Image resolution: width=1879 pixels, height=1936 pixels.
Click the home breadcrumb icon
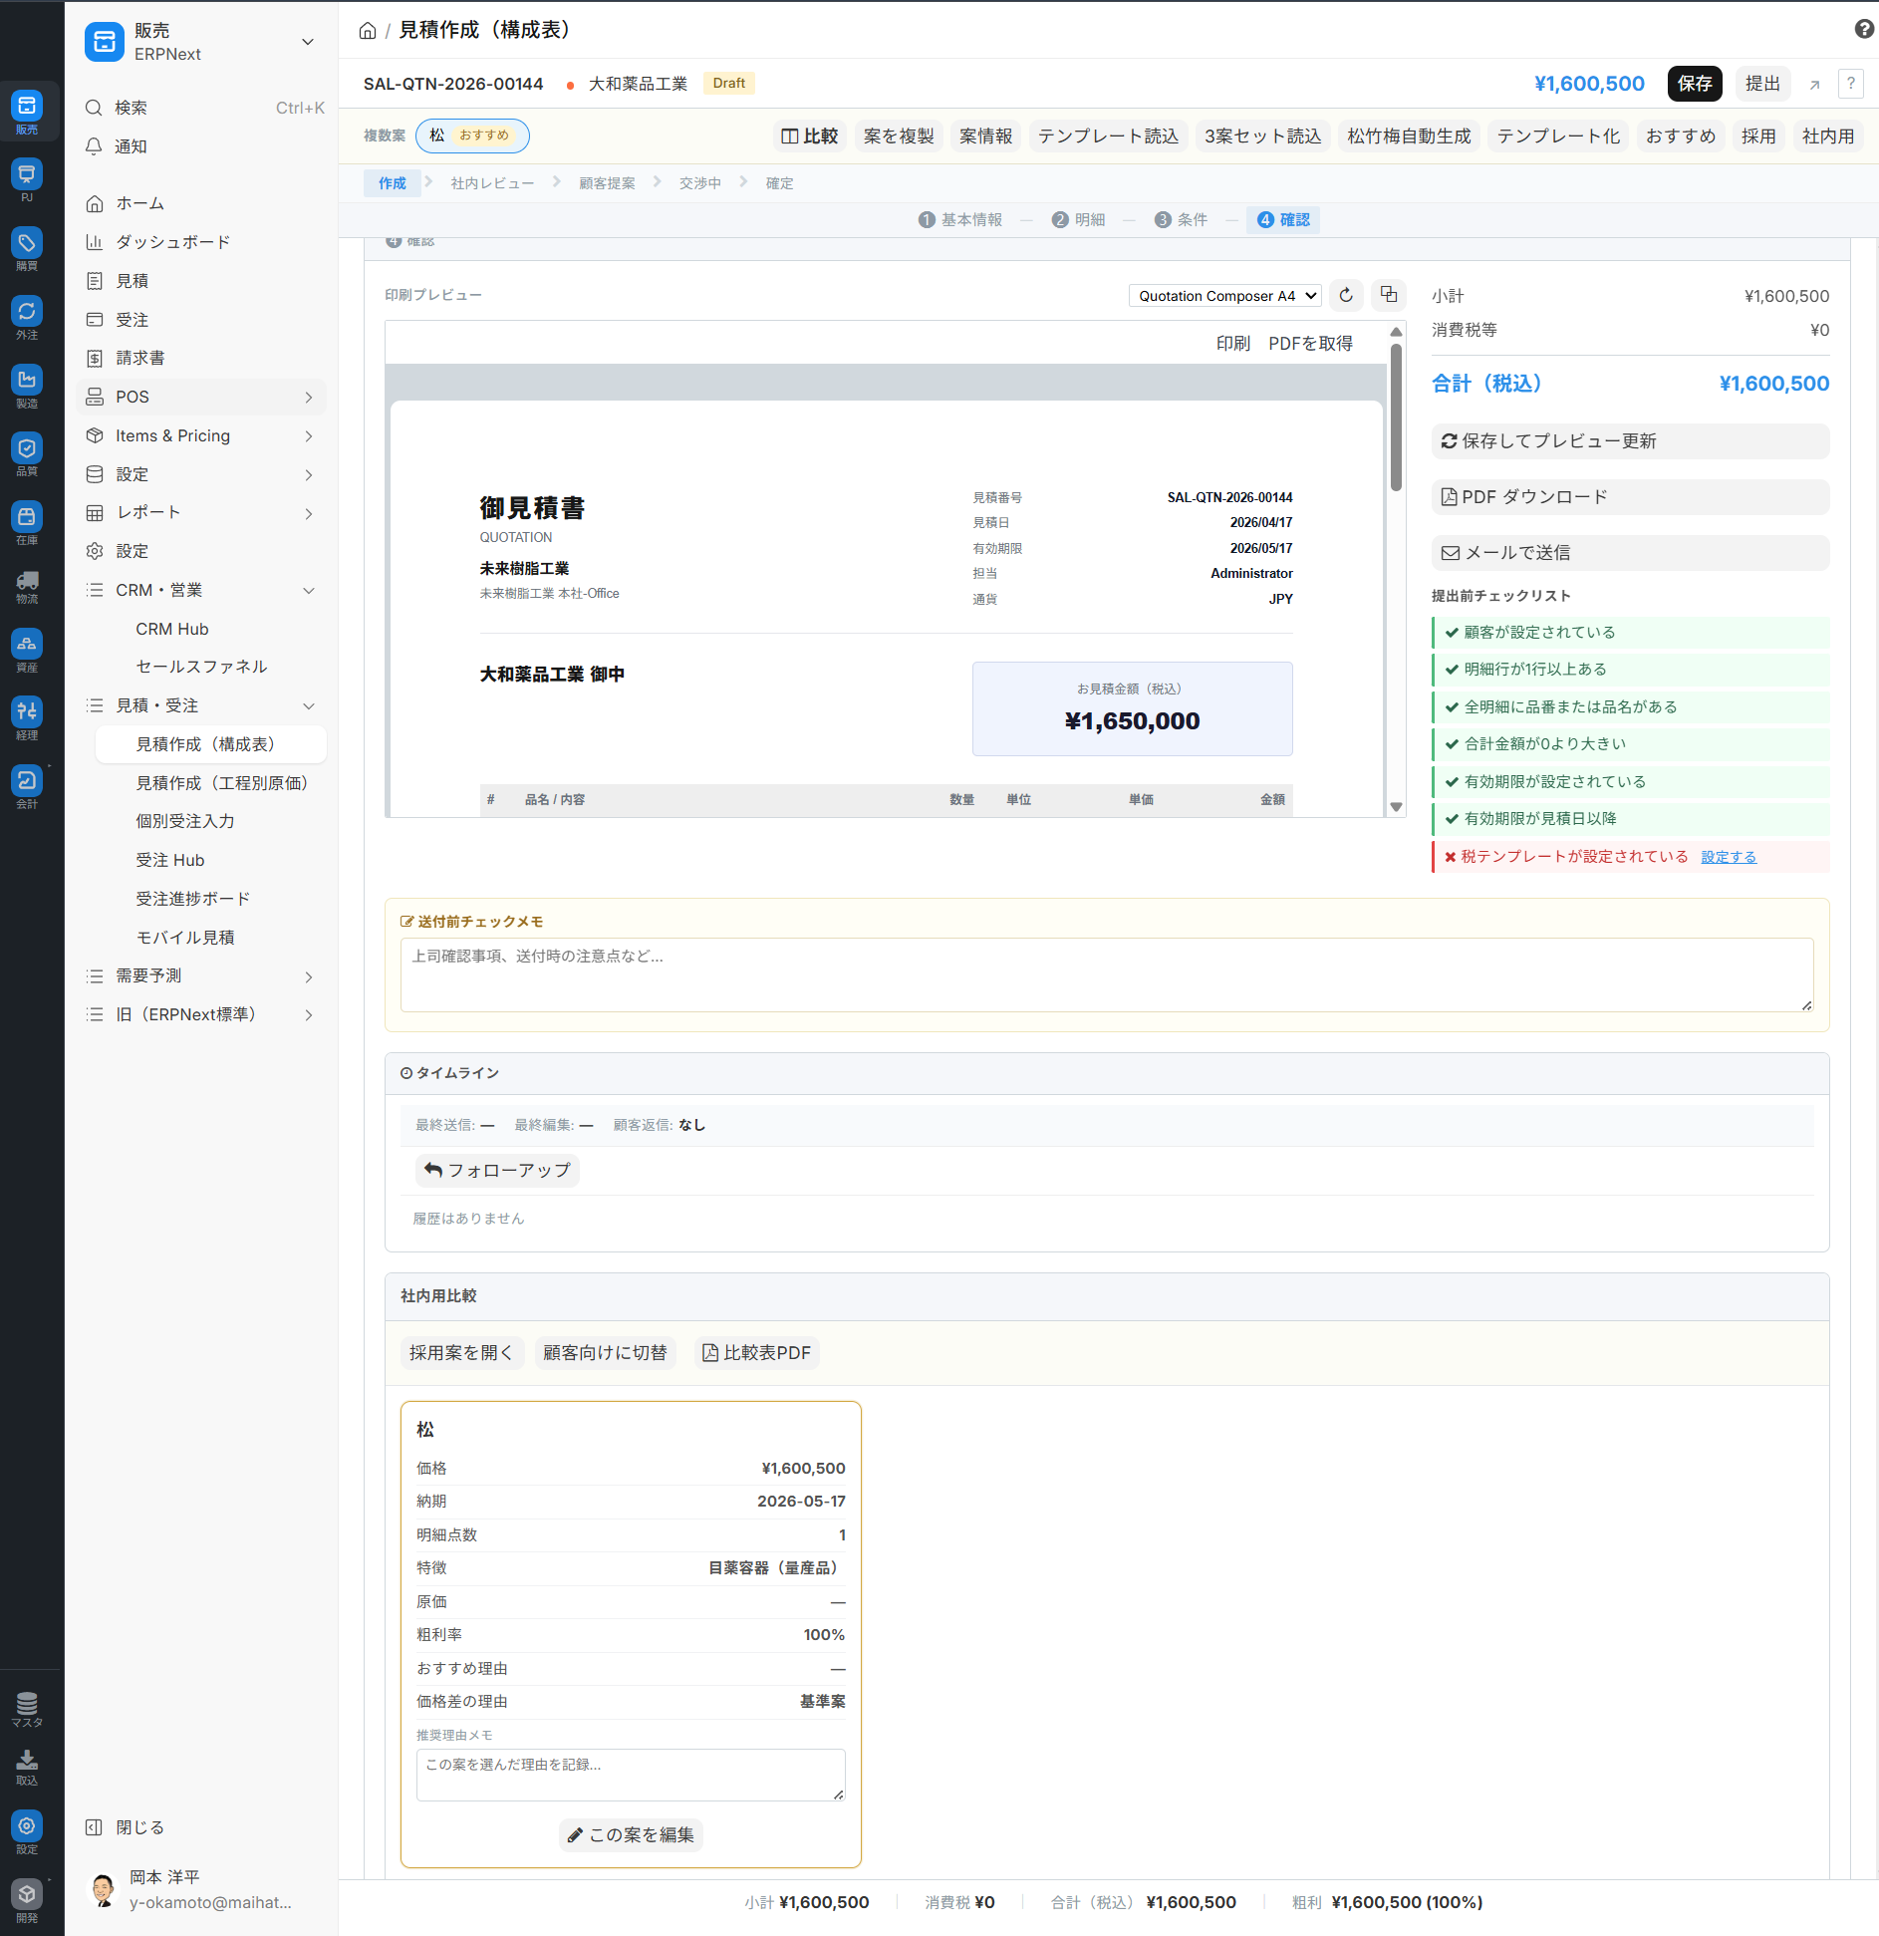click(368, 31)
